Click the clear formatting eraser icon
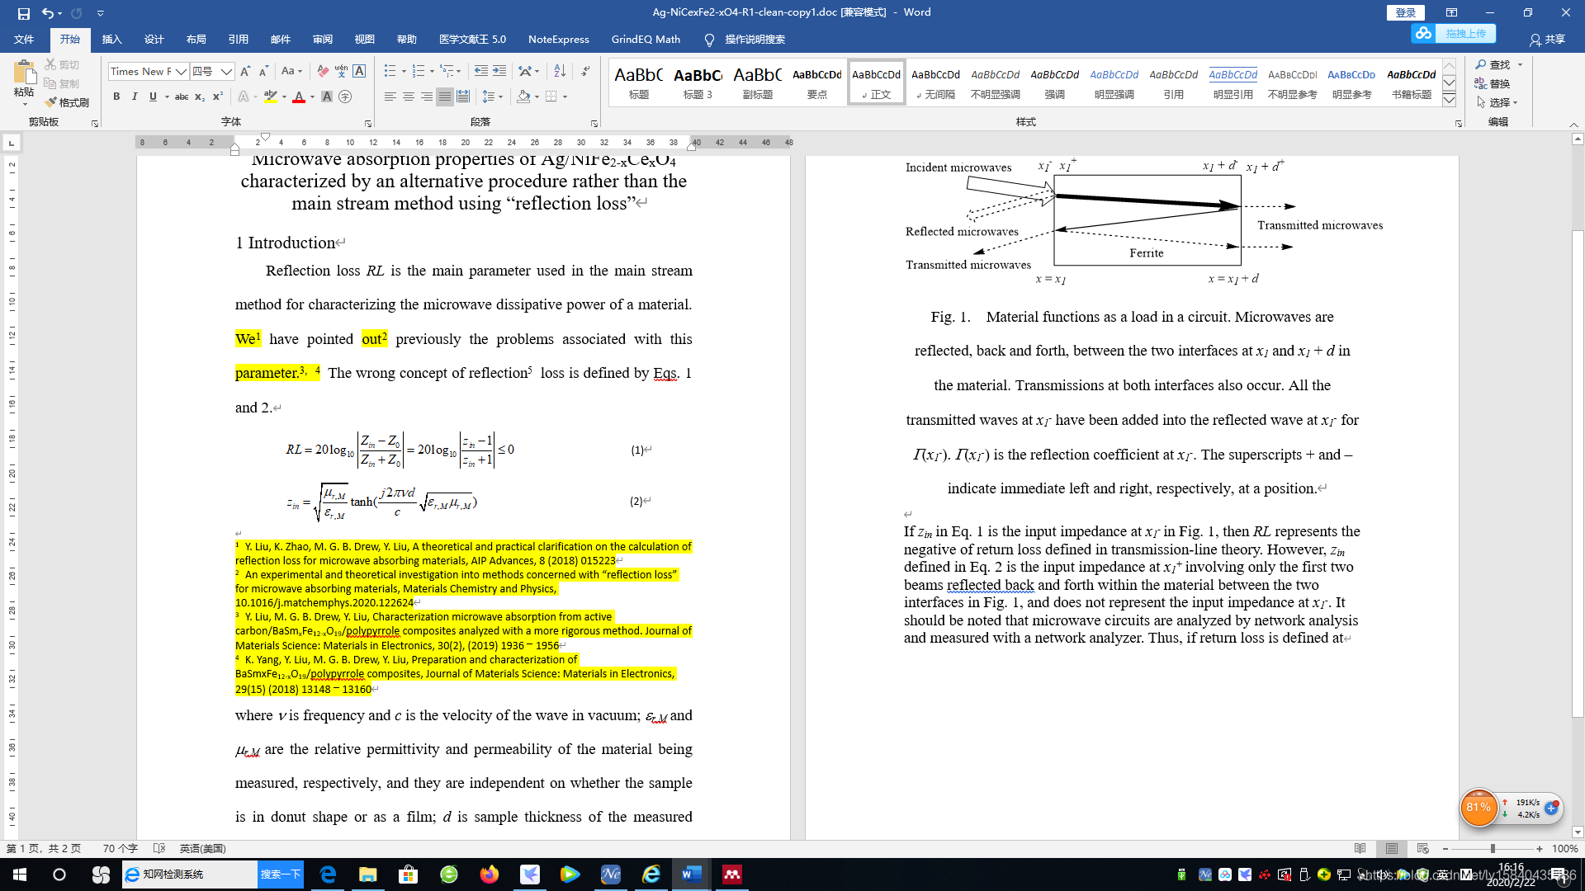 point(323,71)
